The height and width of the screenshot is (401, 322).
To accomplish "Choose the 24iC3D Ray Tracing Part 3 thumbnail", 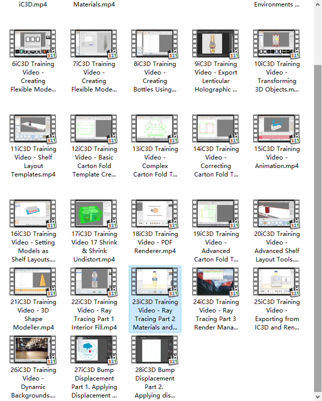I will (x=216, y=282).
